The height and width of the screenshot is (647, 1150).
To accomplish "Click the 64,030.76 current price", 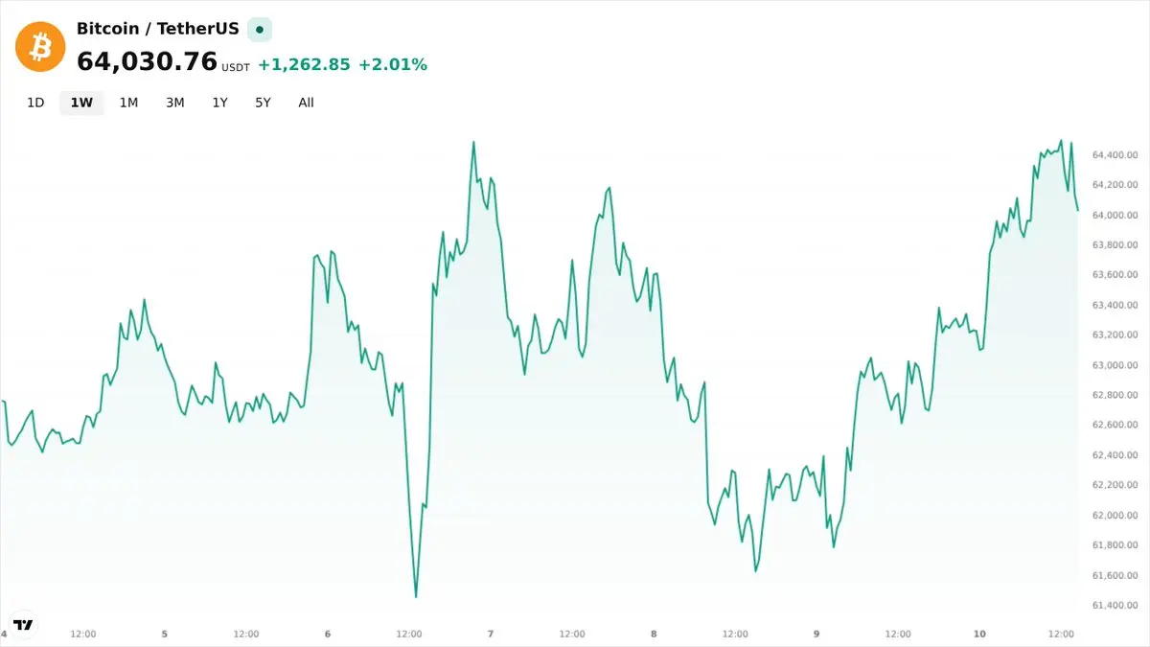I will click(147, 61).
